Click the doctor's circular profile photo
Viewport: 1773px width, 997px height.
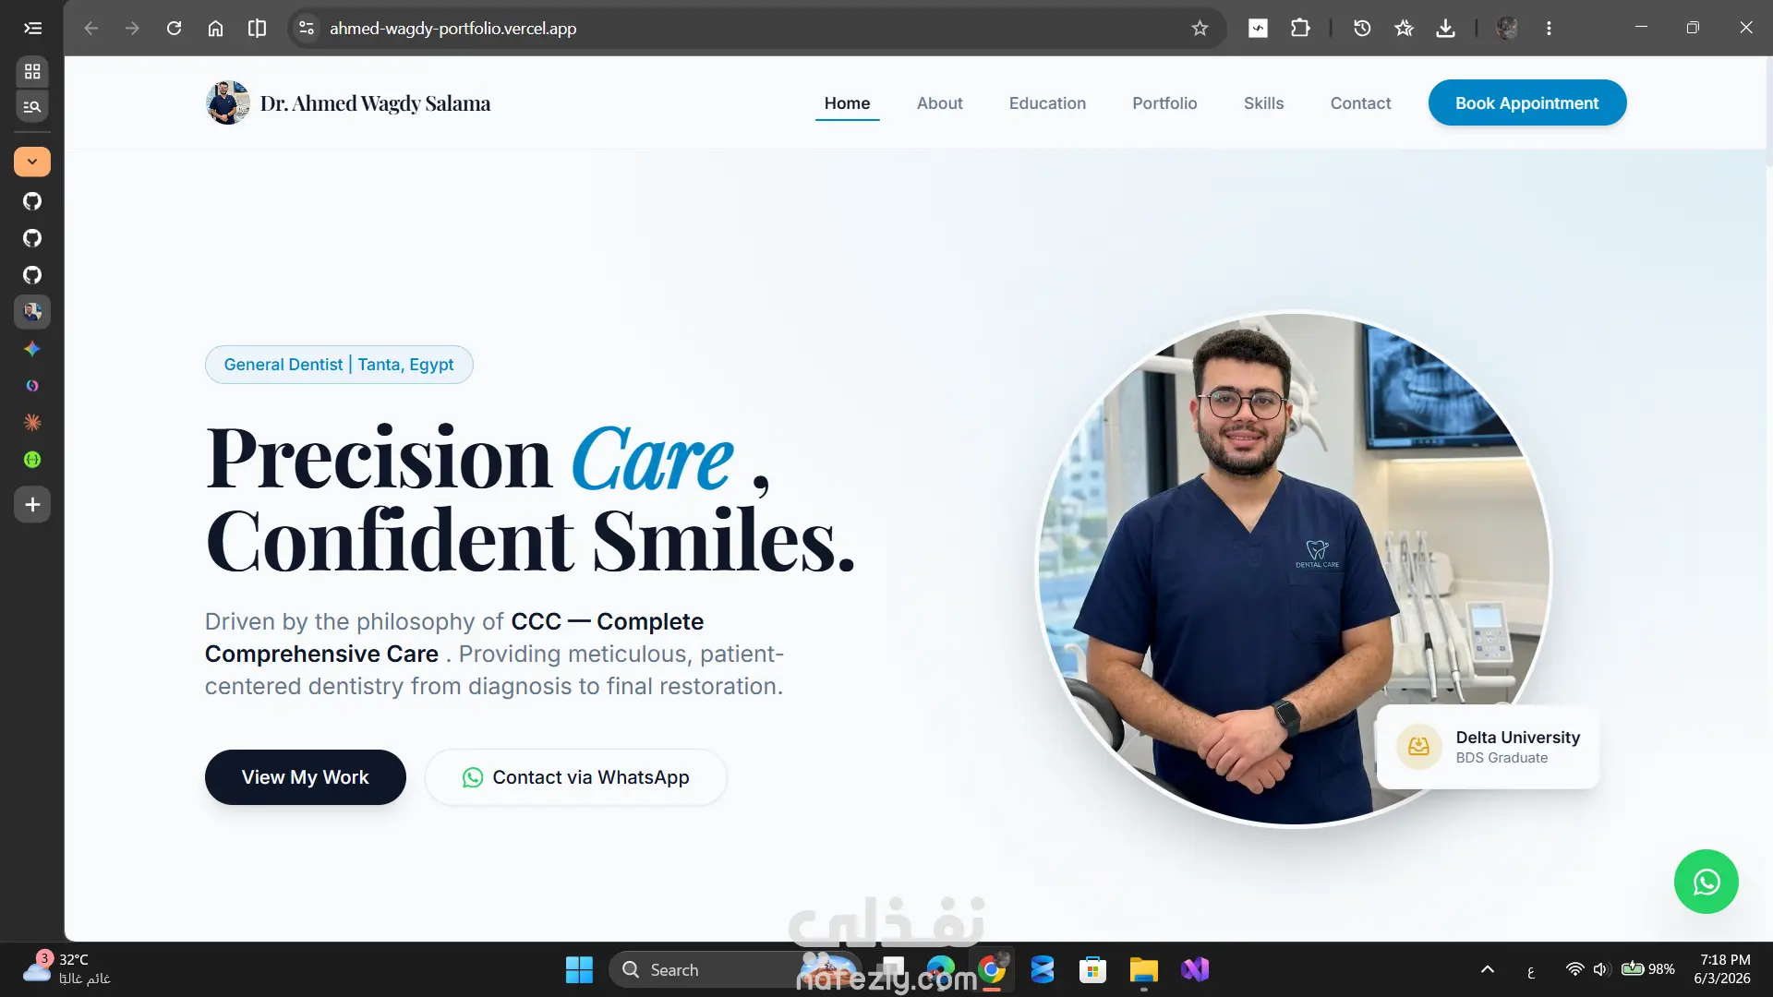pos(1294,570)
